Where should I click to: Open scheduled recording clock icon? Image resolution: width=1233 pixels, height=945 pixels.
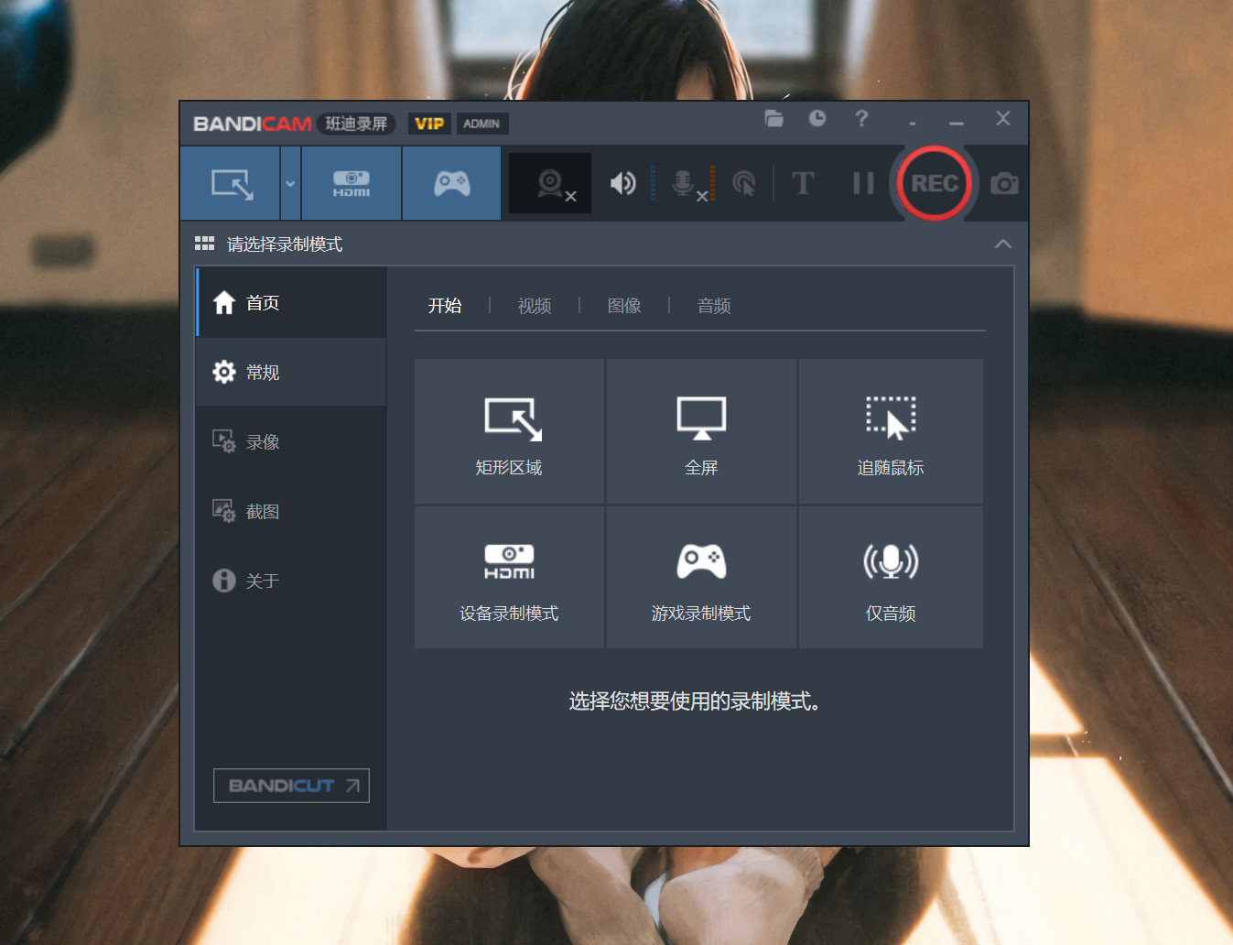click(x=817, y=118)
